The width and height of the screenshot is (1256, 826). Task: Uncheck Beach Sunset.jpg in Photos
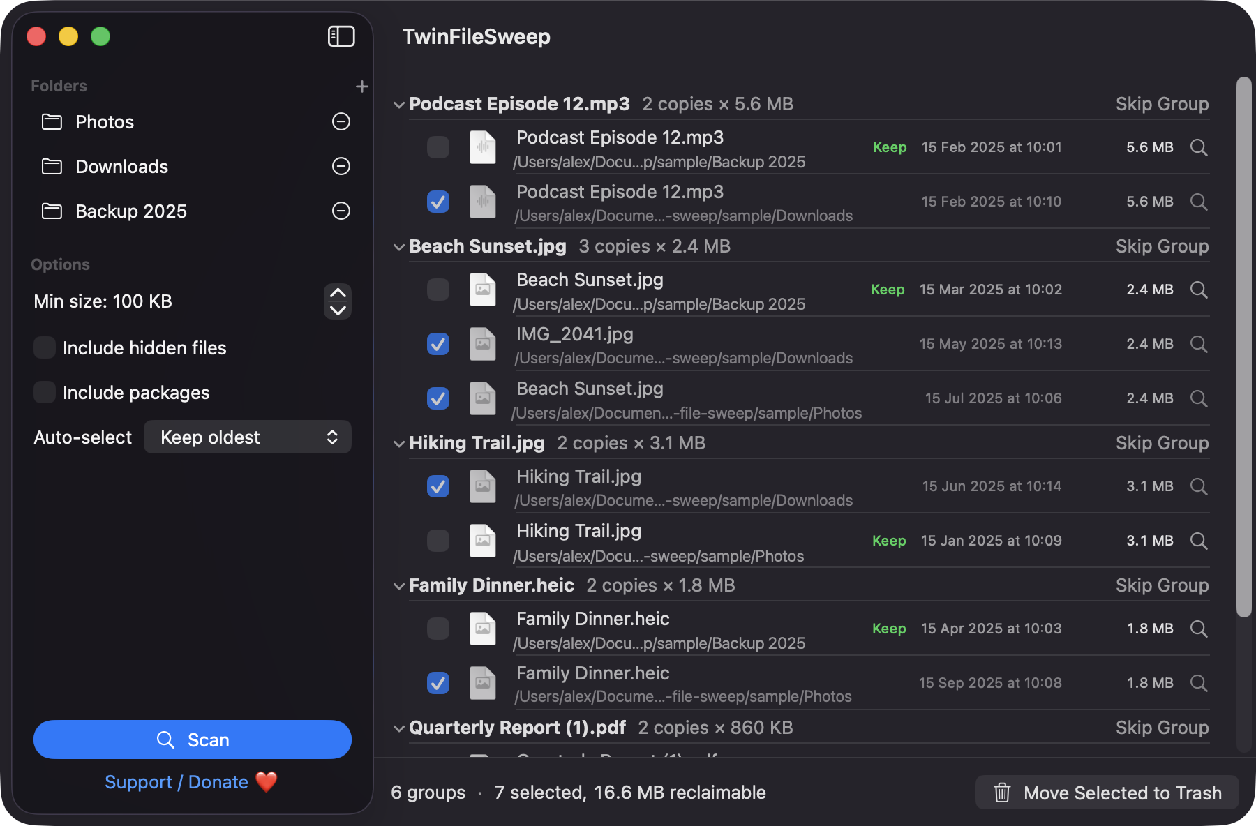click(438, 398)
